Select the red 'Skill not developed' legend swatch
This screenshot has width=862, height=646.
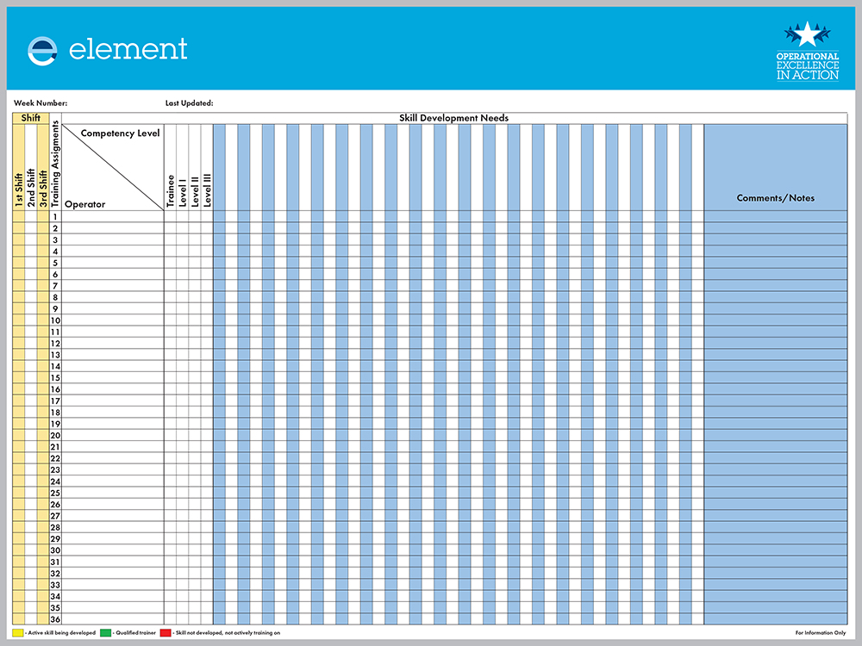[x=165, y=632]
